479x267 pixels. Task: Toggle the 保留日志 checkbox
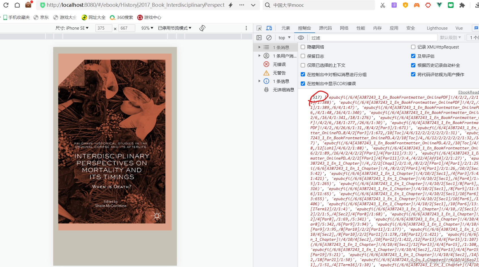303,56
